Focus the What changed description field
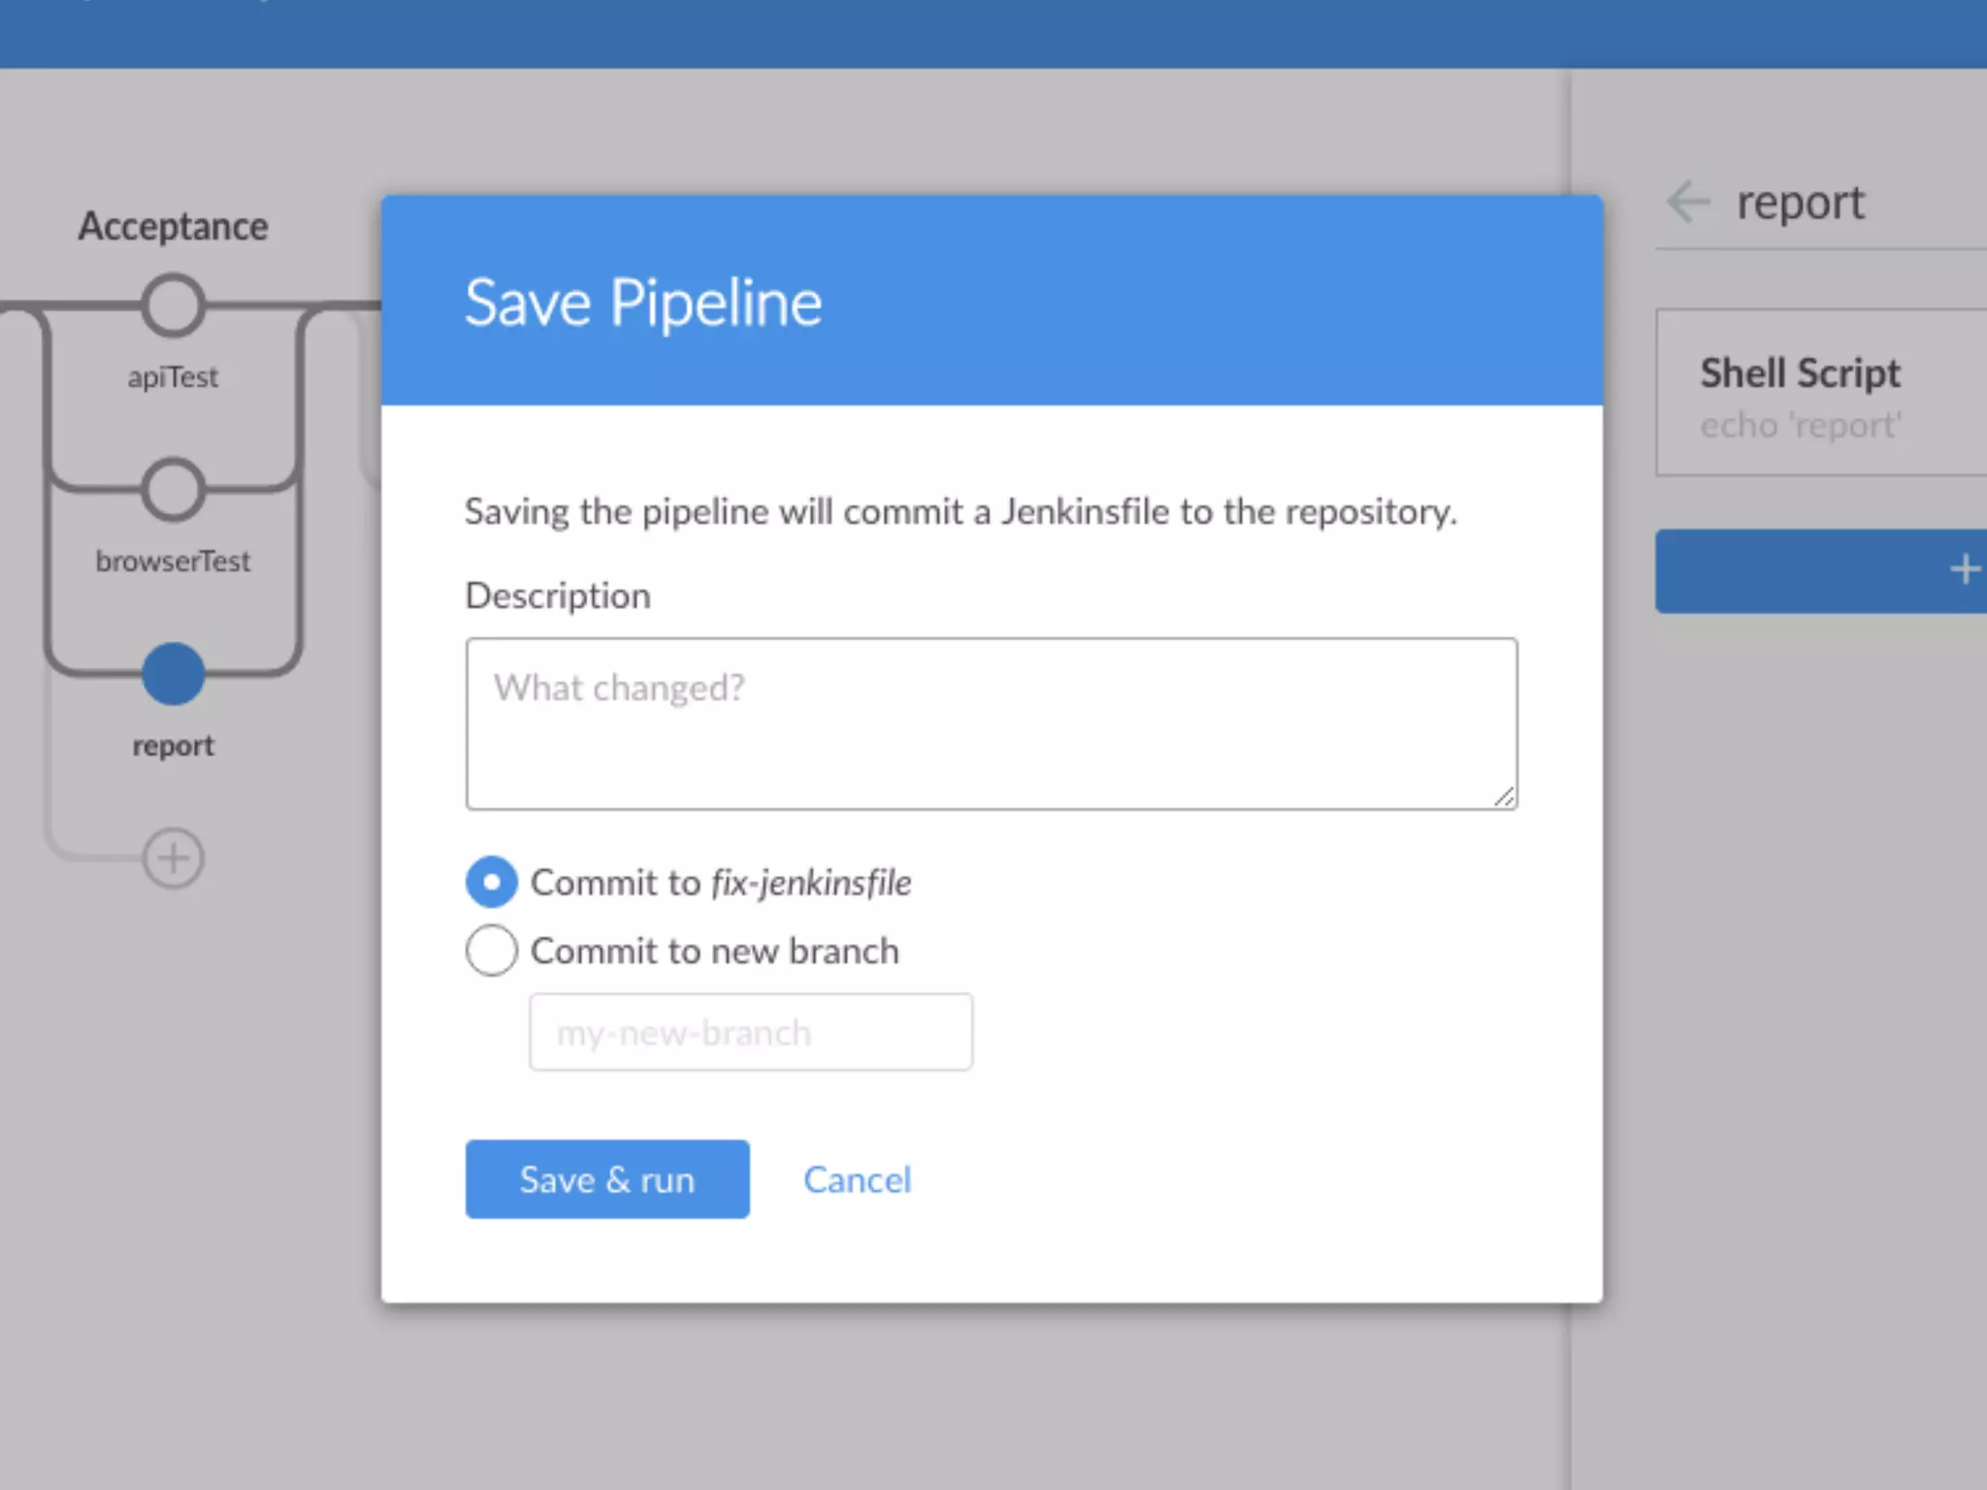The width and height of the screenshot is (1987, 1490). coord(991,724)
